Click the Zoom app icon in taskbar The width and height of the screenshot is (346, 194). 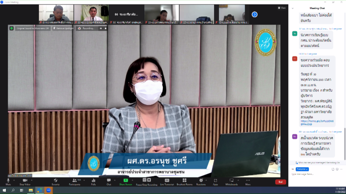49,190
